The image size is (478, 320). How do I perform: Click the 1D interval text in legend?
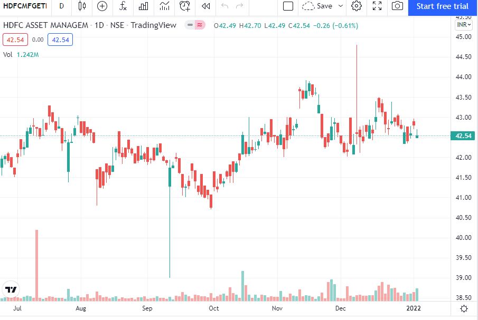[x=99, y=25]
